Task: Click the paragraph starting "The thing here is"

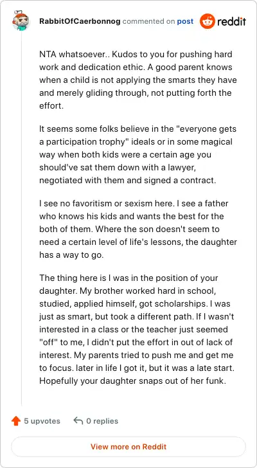Action: pyautogui.click(x=137, y=330)
